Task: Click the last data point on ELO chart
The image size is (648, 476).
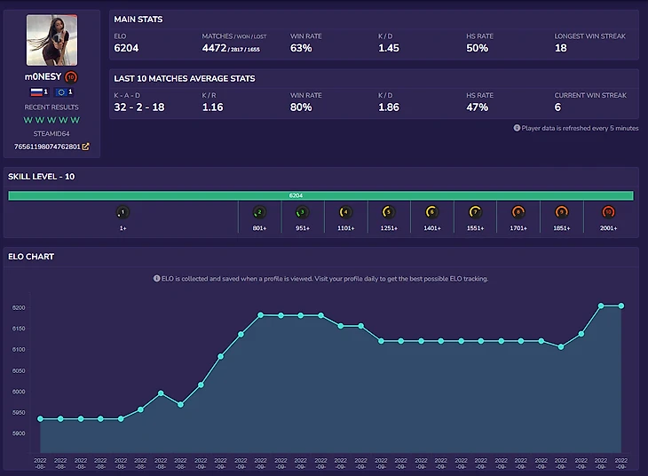Action: point(621,305)
